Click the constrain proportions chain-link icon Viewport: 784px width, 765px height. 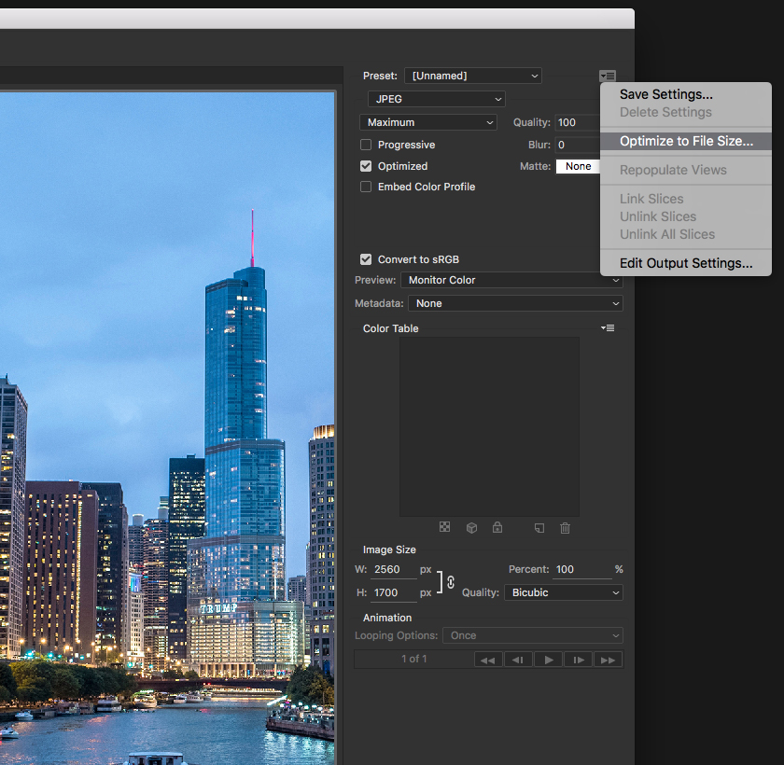[451, 581]
